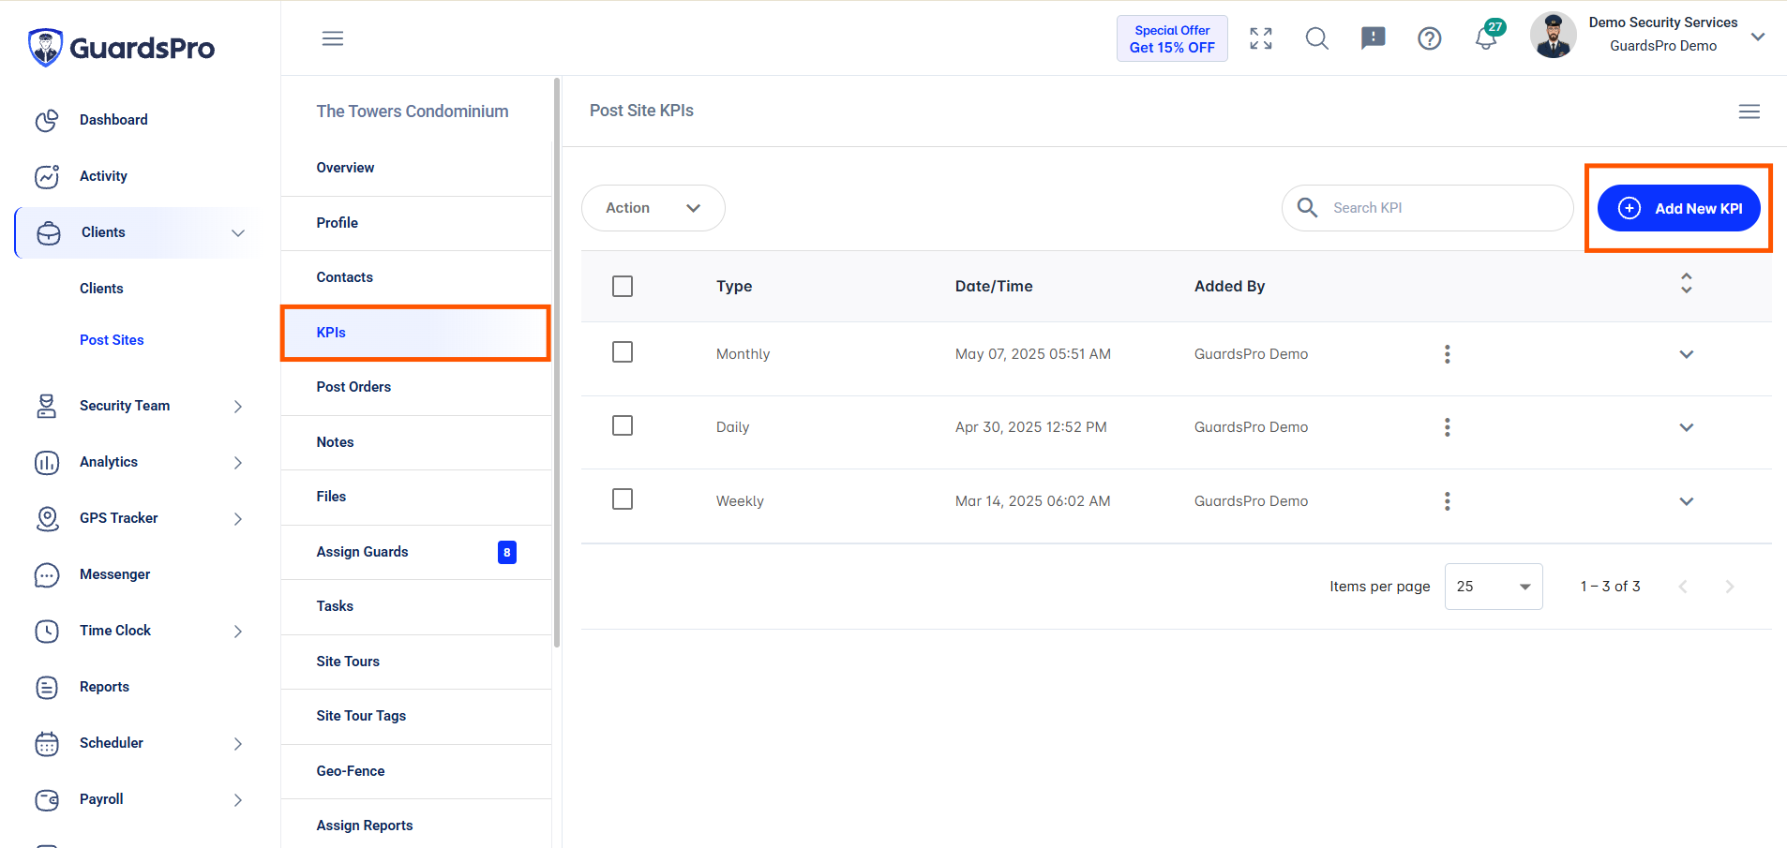Open global search magnifier icon

coord(1317,38)
